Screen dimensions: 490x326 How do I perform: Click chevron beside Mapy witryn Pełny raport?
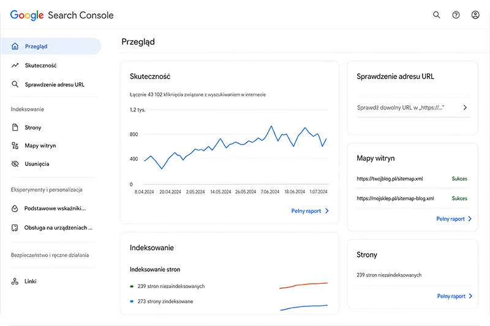470,219
